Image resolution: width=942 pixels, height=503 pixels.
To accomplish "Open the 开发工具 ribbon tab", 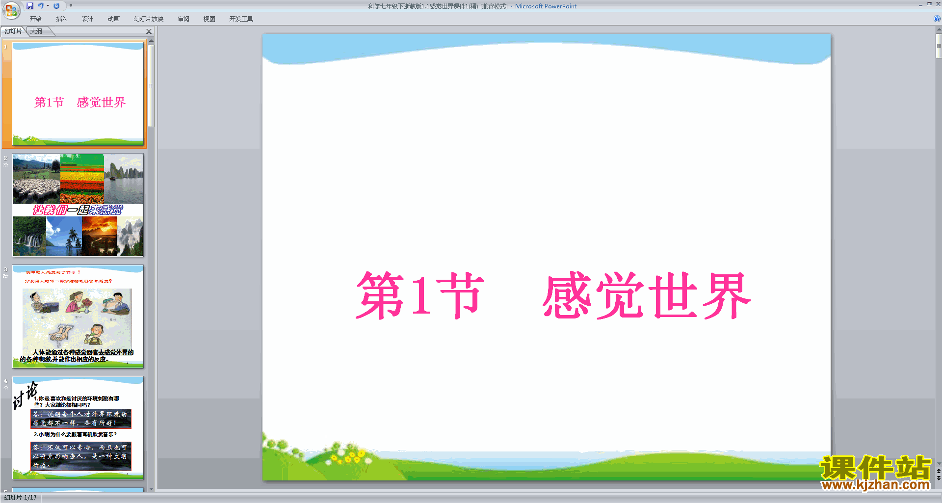I will click(x=241, y=19).
